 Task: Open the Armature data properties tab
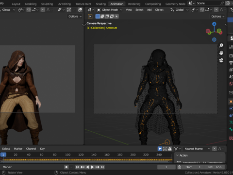231,122
